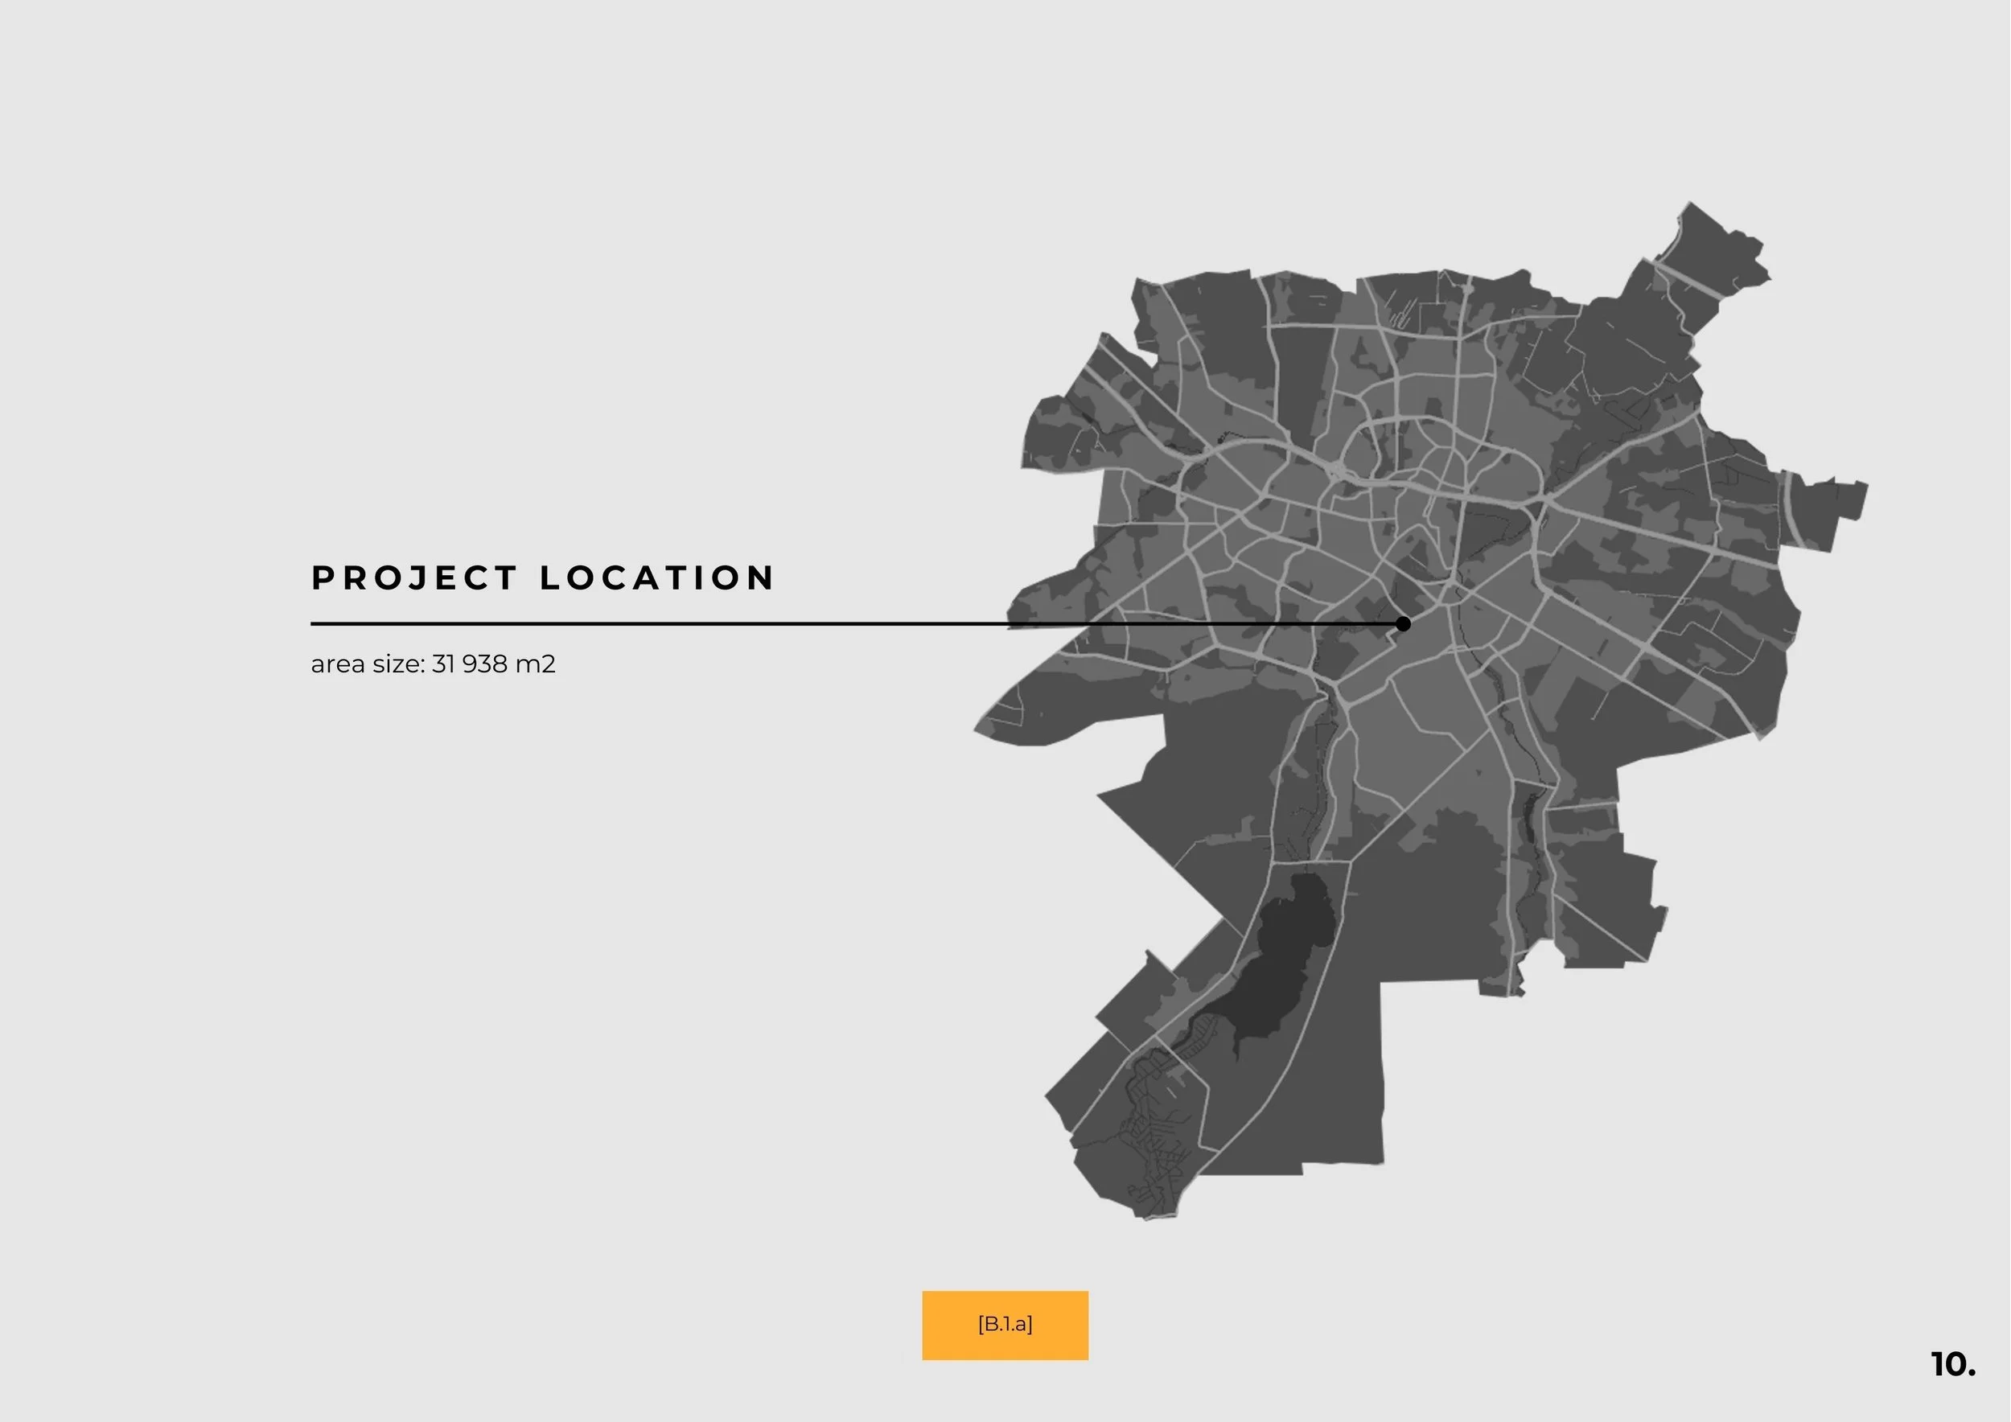Click the "area size:" label text
Viewport: 2011px width, 1422px height.
click(x=368, y=664)
